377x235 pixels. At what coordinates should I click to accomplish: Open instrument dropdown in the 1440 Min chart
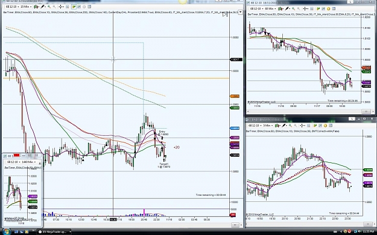pos(14,162)
